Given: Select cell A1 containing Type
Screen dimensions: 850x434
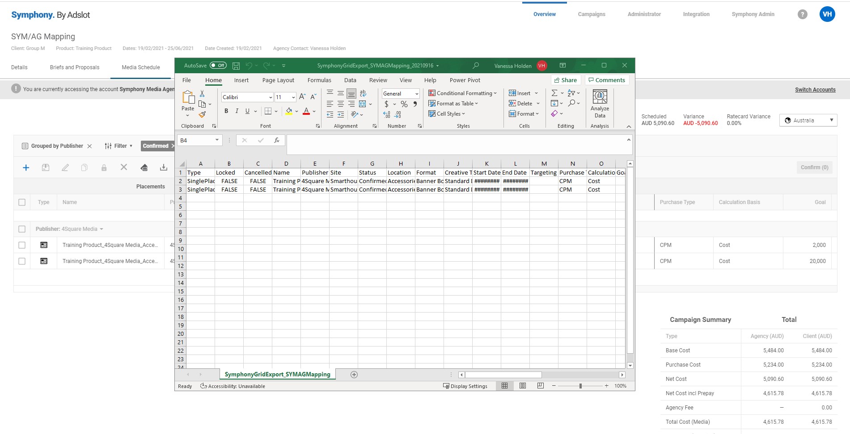Looking at the screenshot, I should [x=200, y=172].
